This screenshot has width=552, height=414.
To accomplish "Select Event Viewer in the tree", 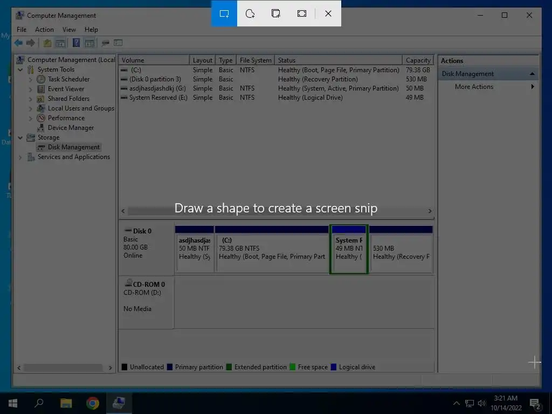I will 66,89.
